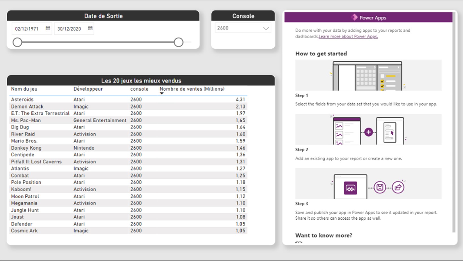Click the Console dropdown chevron arrow

266,28
